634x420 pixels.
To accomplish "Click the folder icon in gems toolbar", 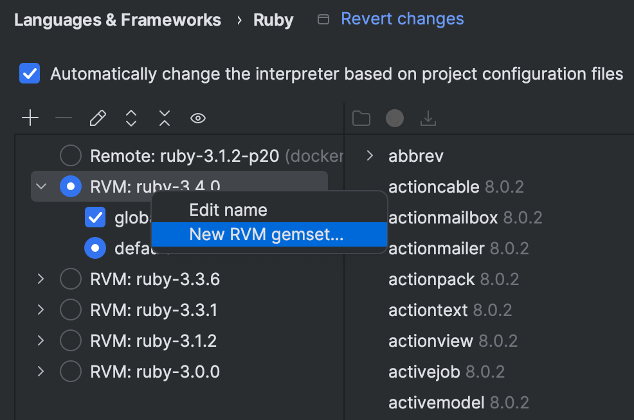I will (x=361, y=118).
